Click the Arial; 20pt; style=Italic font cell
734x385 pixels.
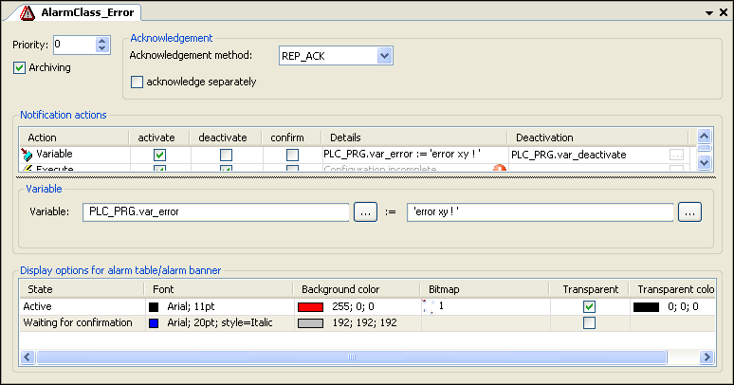[x=220, y=322]
